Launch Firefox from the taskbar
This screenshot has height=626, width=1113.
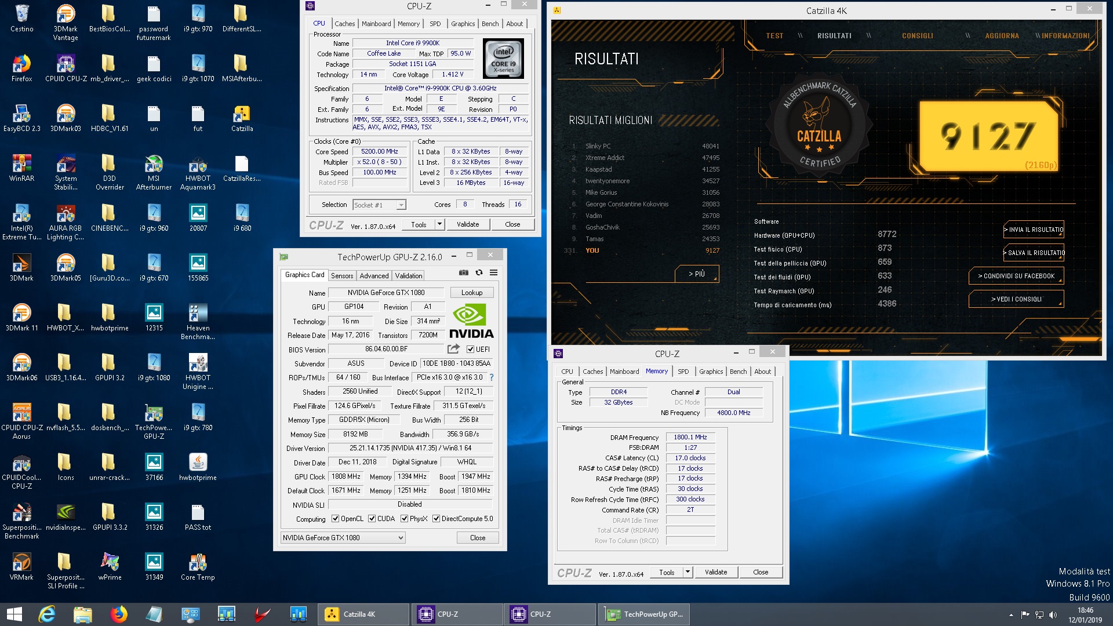pyautogui.click(x=119, y=614)
